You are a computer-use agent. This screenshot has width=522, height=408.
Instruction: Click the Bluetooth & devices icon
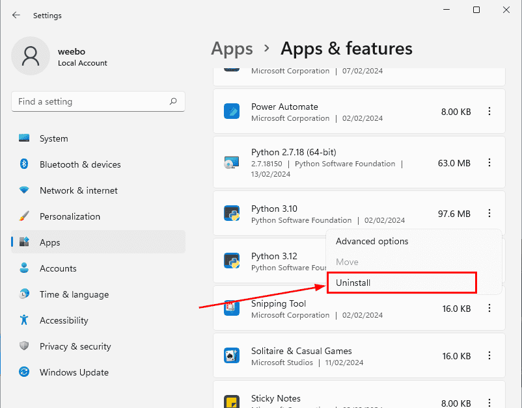pos(24,164)
